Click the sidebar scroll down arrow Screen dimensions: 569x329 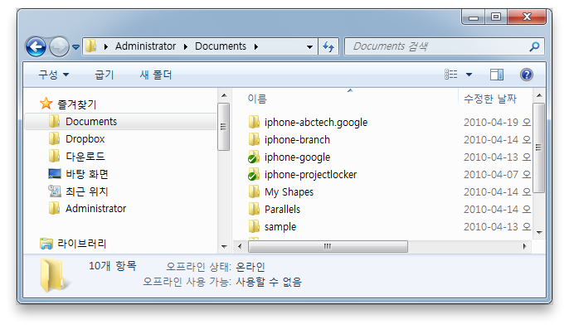point(224,247)
